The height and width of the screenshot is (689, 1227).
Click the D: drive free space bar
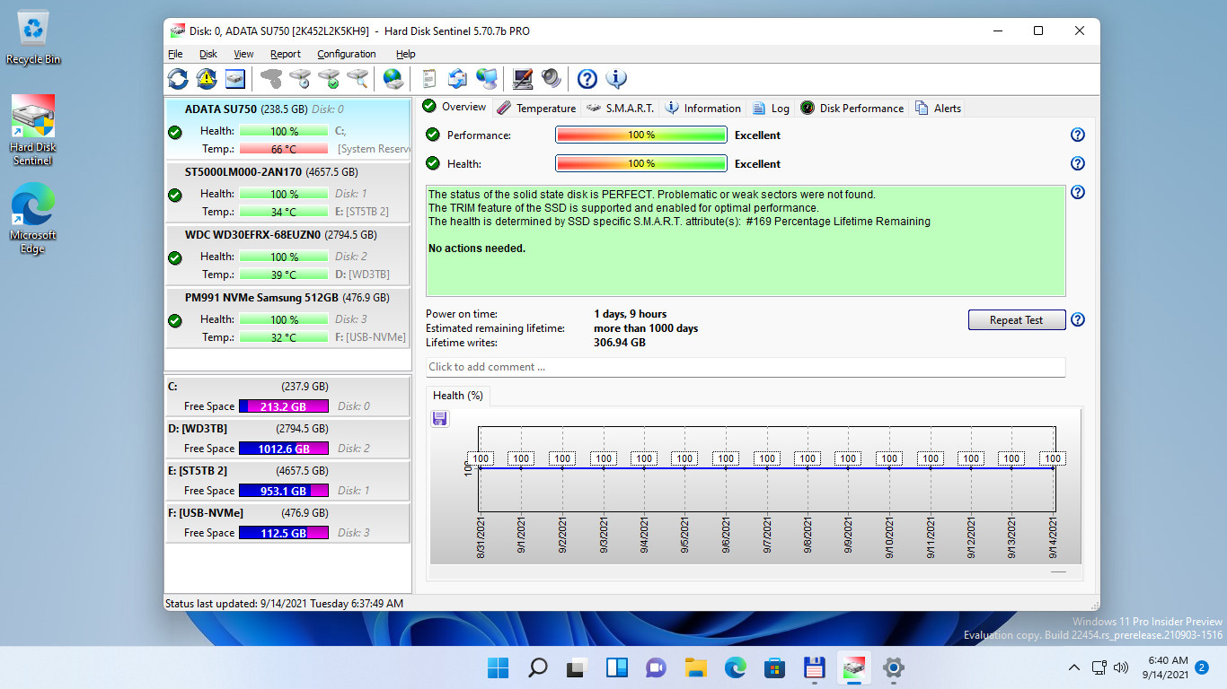click(x=284, y=449)
